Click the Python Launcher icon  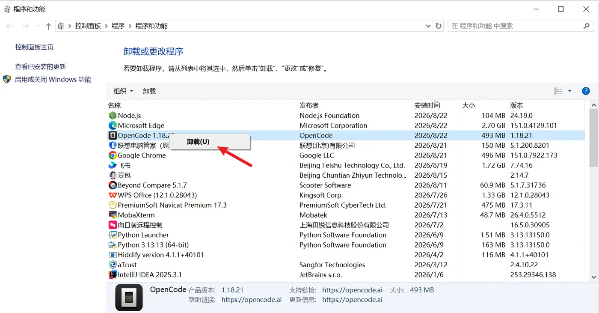click(x=113, y=235)
